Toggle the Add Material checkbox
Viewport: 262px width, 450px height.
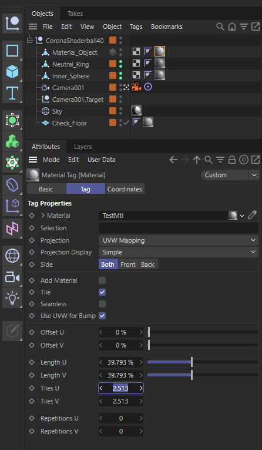point(102,280)
